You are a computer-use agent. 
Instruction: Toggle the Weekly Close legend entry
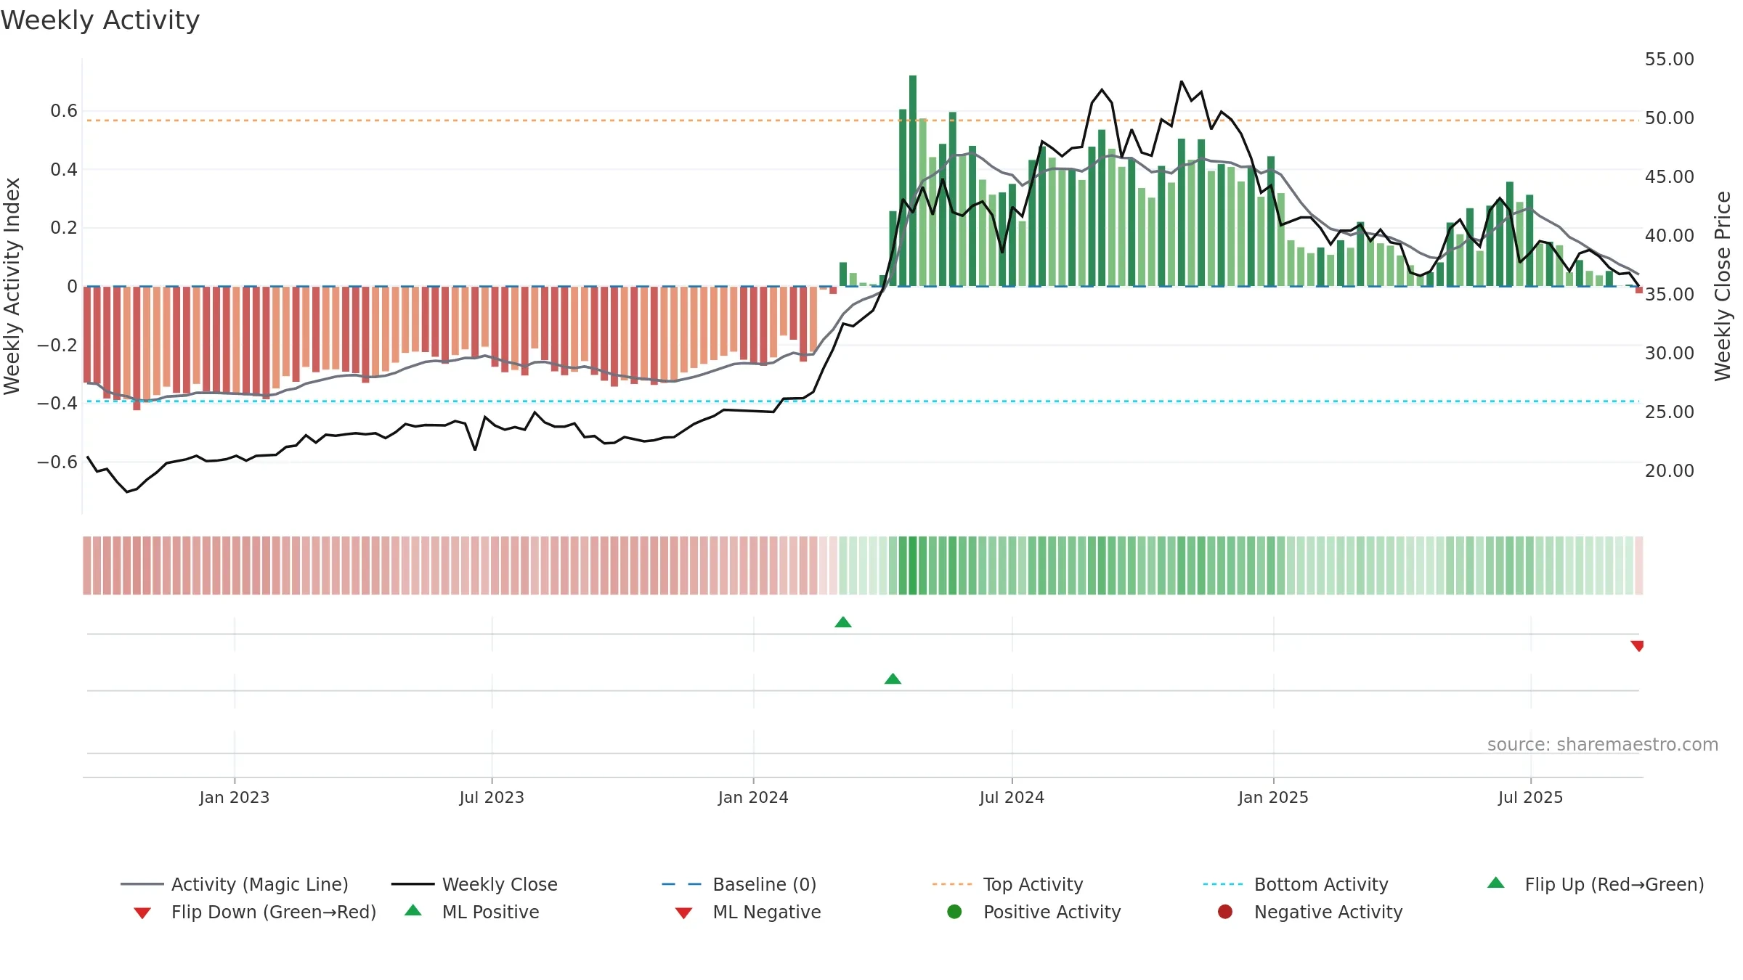tap(474, 884)
